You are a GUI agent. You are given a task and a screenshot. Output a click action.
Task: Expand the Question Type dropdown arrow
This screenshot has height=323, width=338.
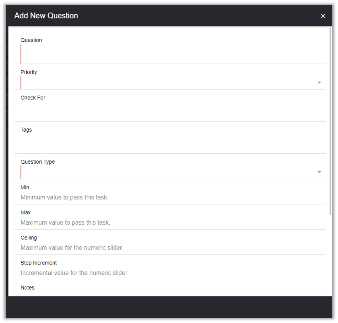319,172
